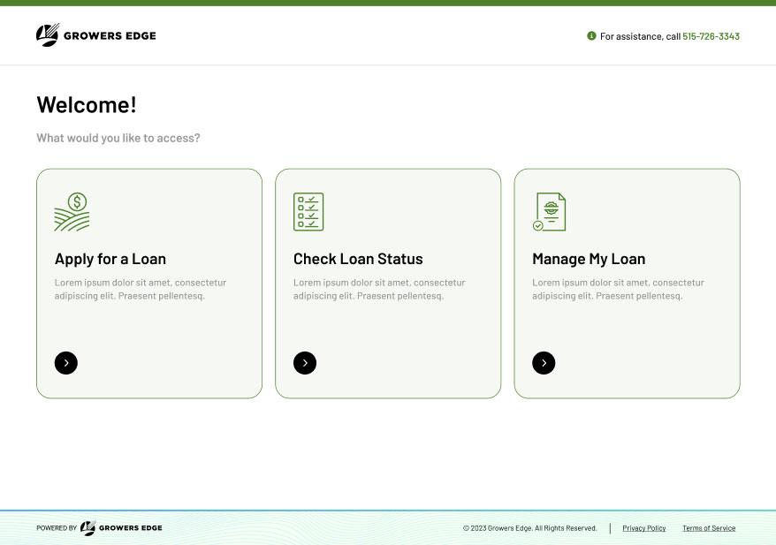Select the Manage My Loan heading

click(x=589, y=259)
